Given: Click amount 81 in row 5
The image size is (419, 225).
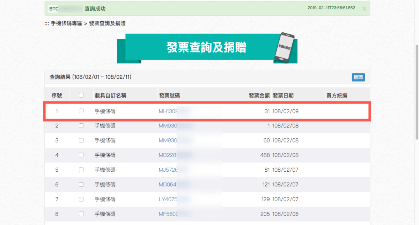Looking at the screenshot, I should (267, 170).
